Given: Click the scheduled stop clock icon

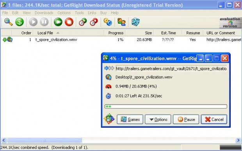Looking at the screenshot, I should pos(94,22).
